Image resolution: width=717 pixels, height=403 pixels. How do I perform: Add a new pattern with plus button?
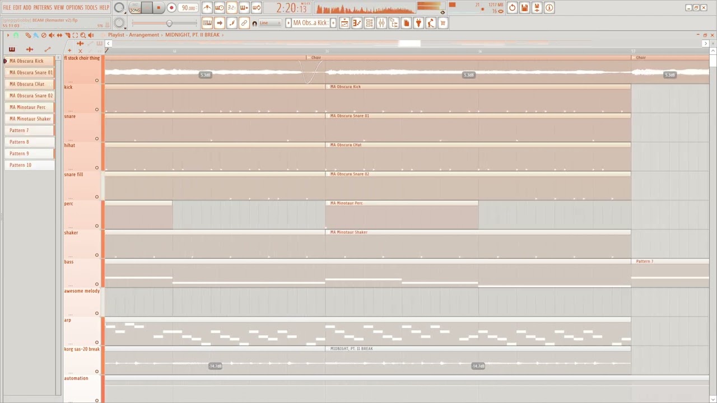[333, 23]
